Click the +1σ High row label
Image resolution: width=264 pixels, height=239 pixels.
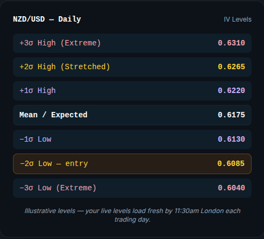(x=37, y=91)
